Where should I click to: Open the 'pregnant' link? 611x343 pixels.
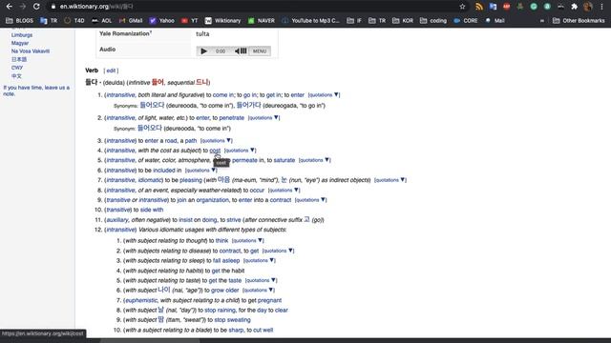coord(269,301)
